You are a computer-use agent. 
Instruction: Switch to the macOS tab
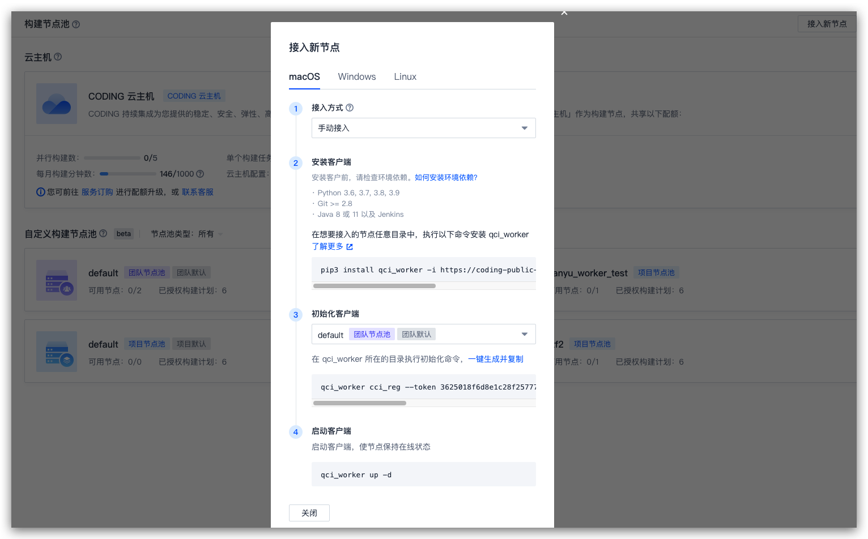(x=304, y=77)
